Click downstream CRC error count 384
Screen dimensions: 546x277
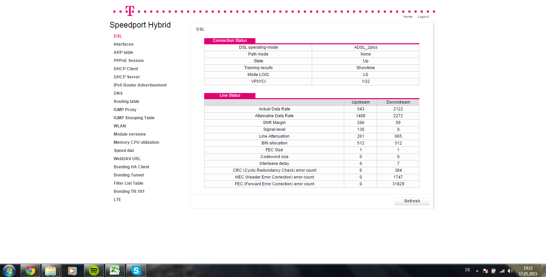pyautogui.click(x=398, y=170)
